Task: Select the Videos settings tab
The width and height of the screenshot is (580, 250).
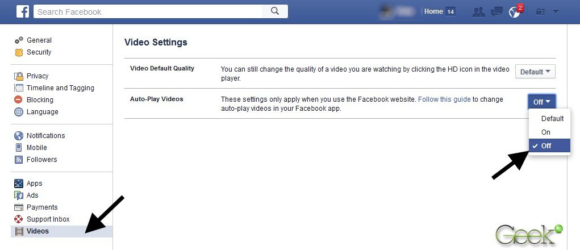Action: coord(62,231)
